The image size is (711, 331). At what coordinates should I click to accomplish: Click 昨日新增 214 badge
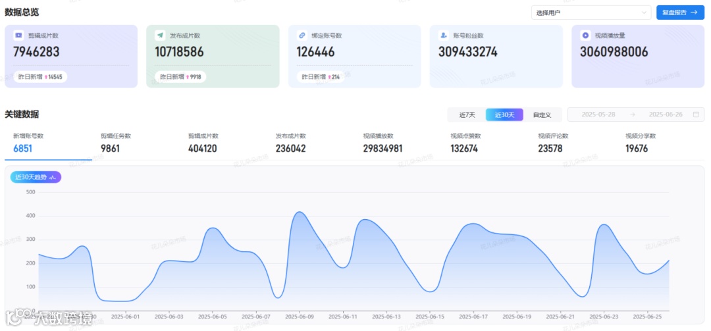click(321, 77)
